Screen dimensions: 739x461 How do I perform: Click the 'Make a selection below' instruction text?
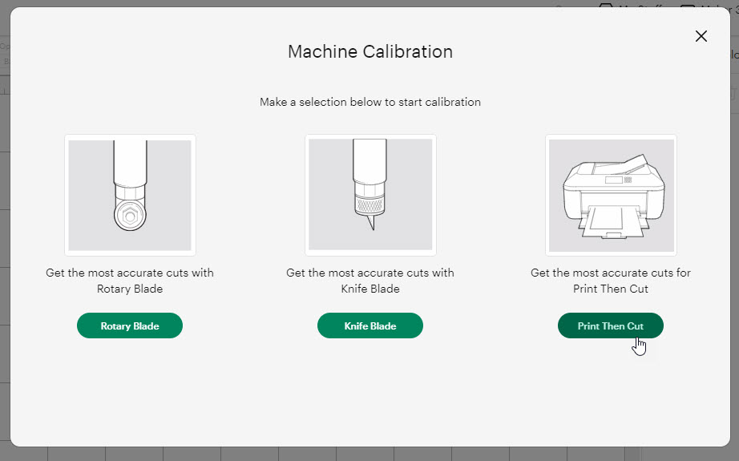(x=370, y=102)
